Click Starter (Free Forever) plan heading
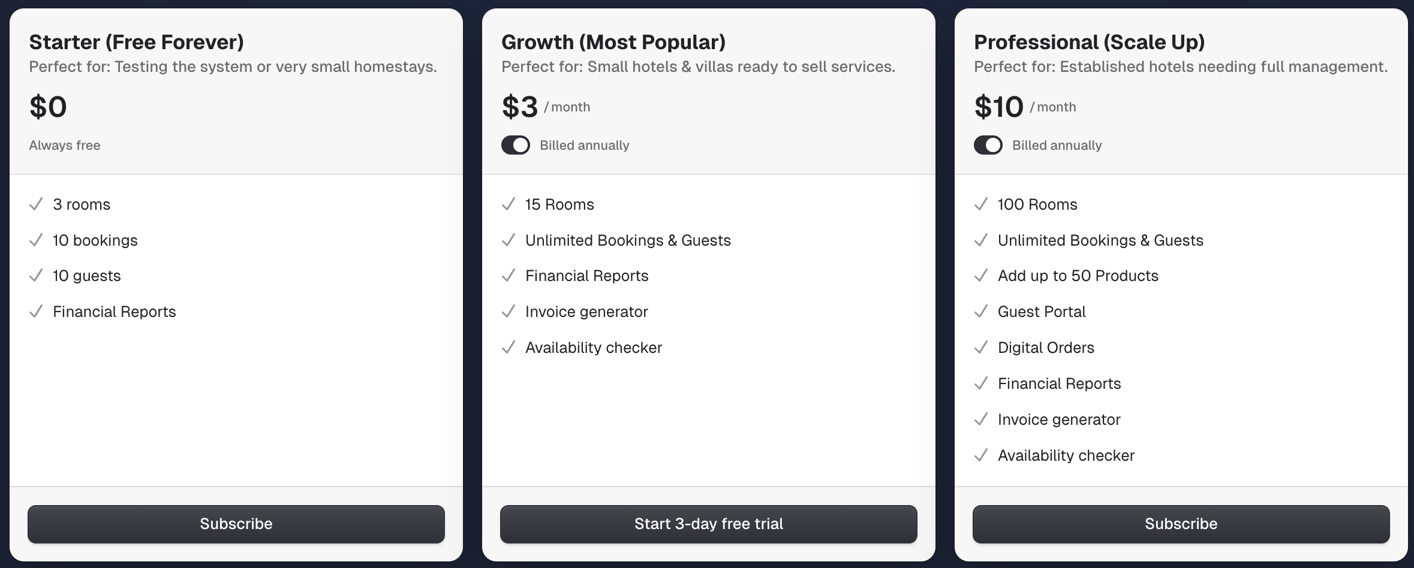Image resolution: width=1414 pixels, height=568 pixels. (136, 42)
